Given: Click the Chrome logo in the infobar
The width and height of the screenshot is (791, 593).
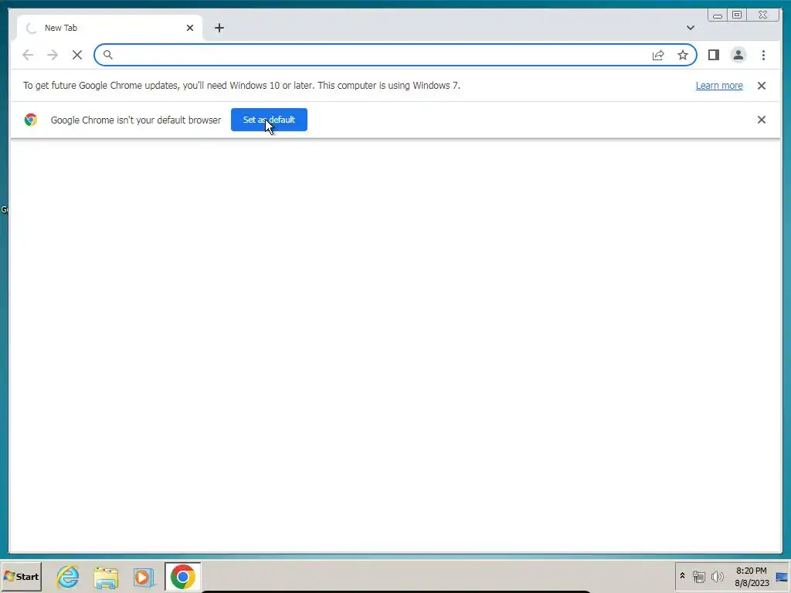Looking at the screenshot, I should (31, 120).
